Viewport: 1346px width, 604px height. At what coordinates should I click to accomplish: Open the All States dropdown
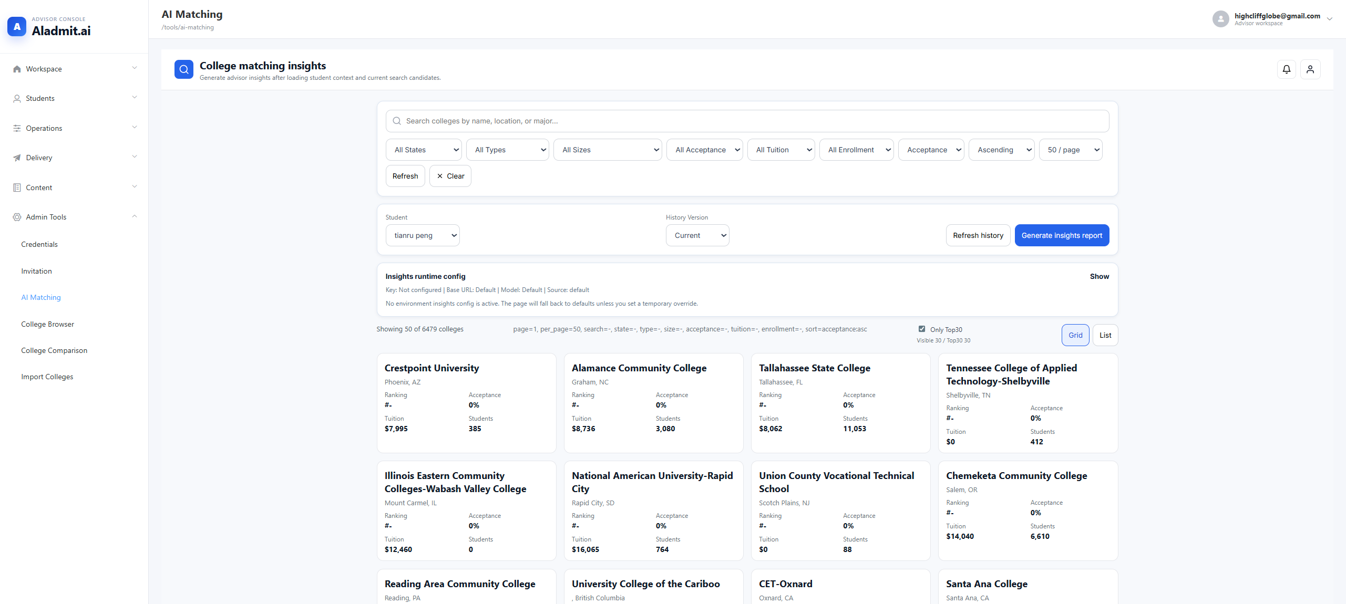(423, 149)
